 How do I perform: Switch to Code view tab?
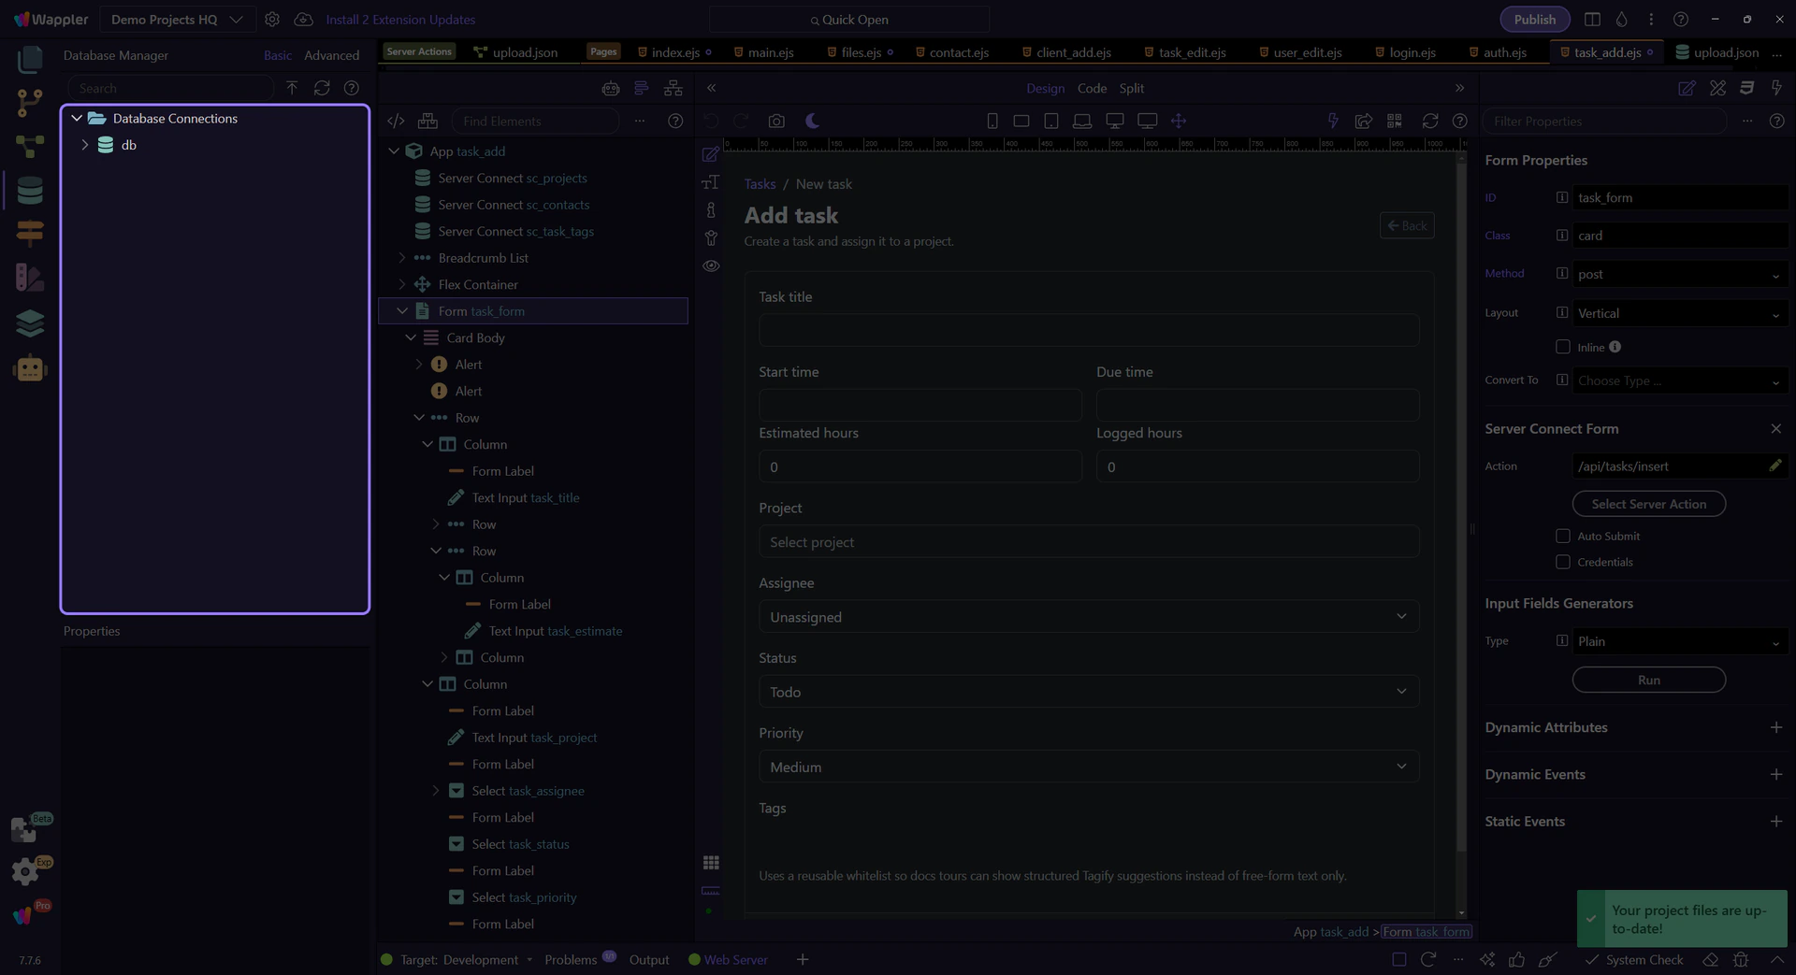click(1092, 88)
